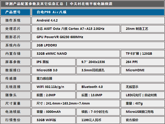Select the 'GPU PowerVR G6230 600MHz' cell
165x124 pixels.
98,37
